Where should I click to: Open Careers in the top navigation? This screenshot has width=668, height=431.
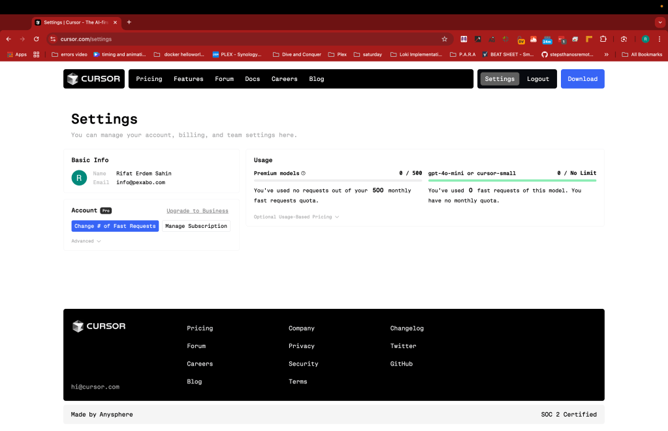284,79
